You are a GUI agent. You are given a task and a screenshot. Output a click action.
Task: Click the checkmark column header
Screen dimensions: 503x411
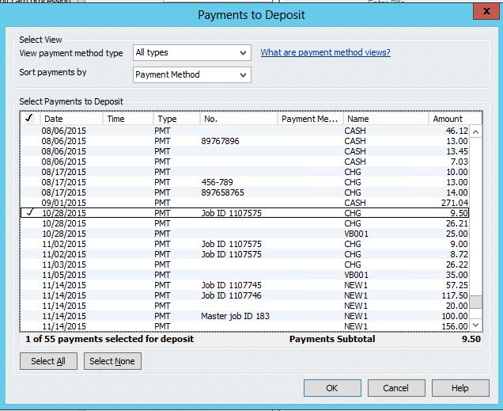pyautogui.click(x=29, y=119)
